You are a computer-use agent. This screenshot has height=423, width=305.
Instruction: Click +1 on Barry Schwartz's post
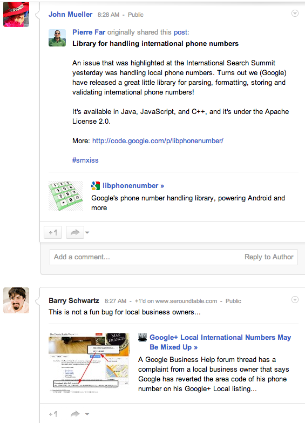click(x=53, y=414)
